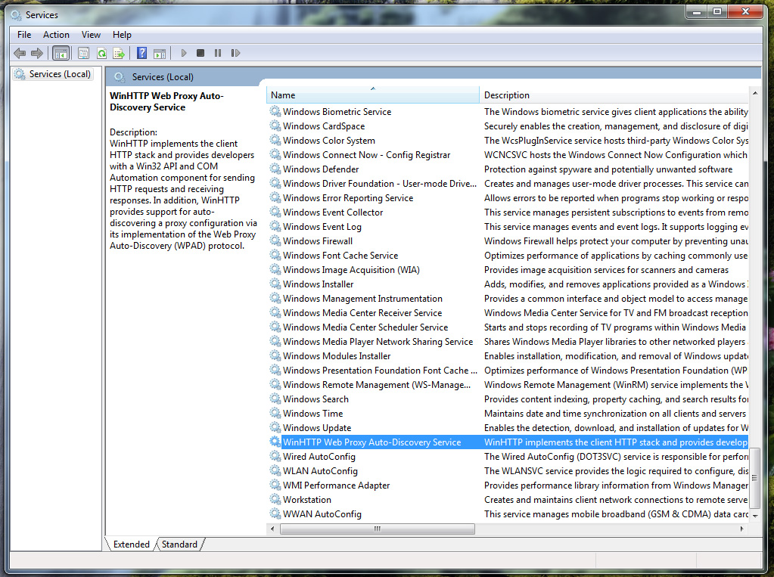Screen dimensions: 774x577
Task: Select WMI Performance Adapter
Action: pos(508,485)
